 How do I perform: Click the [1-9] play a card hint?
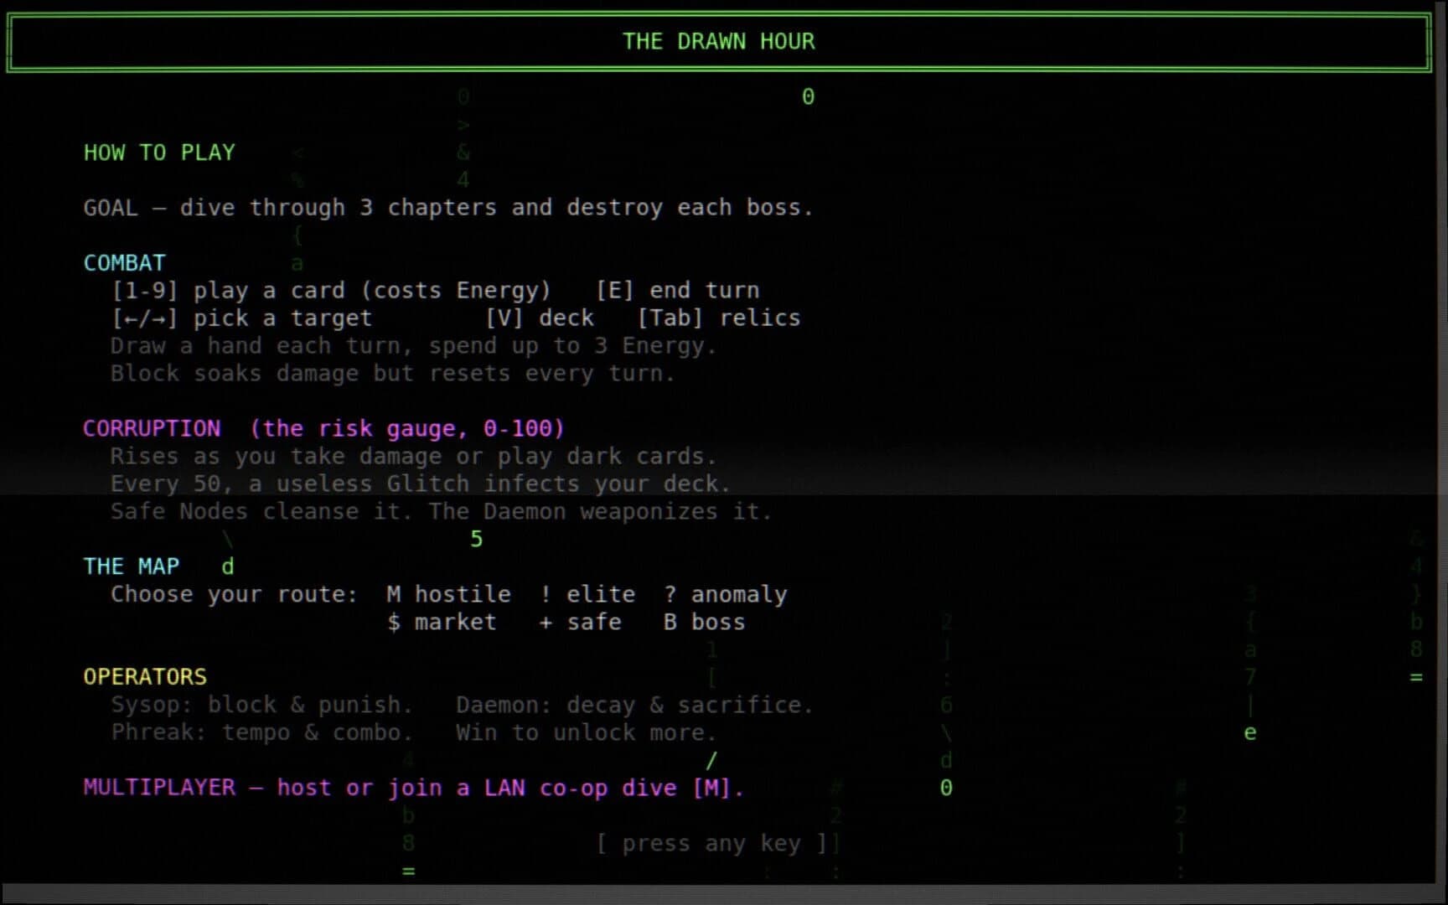331,291
